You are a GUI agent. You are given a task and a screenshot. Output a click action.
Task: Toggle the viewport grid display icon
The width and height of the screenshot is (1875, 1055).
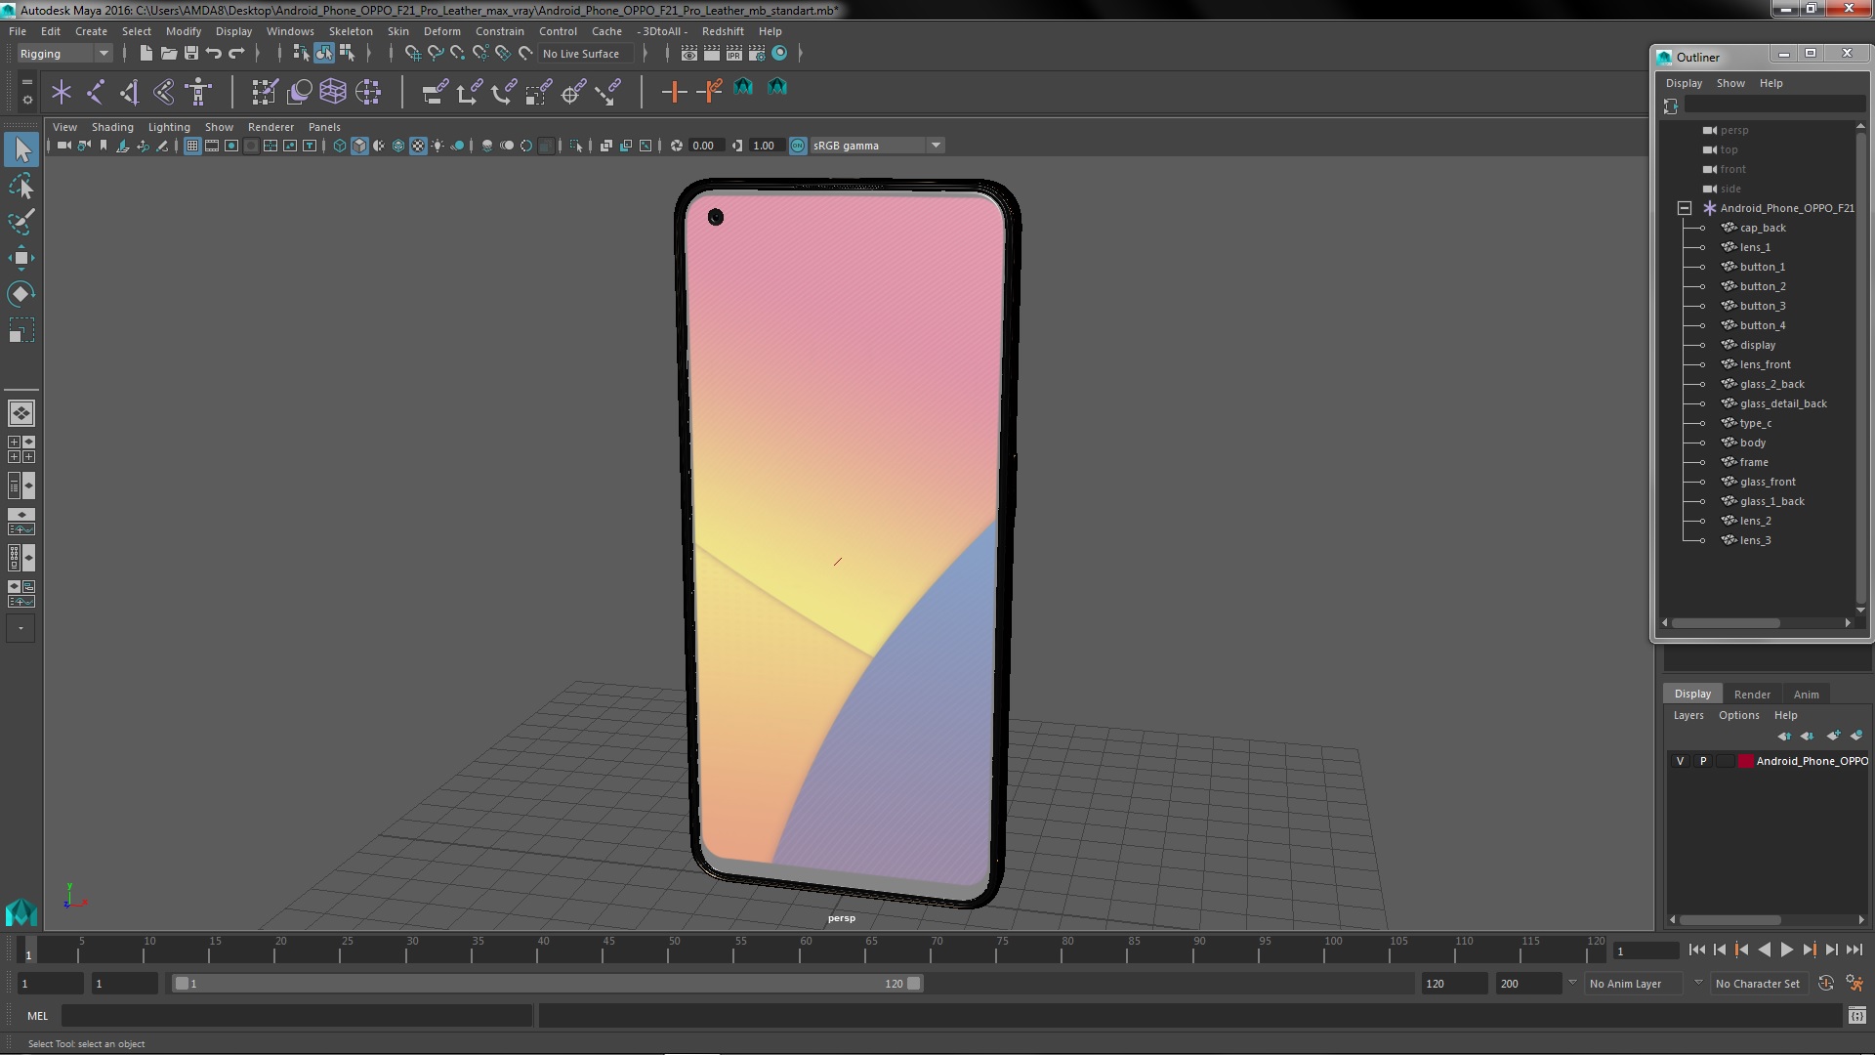point(192,146)
